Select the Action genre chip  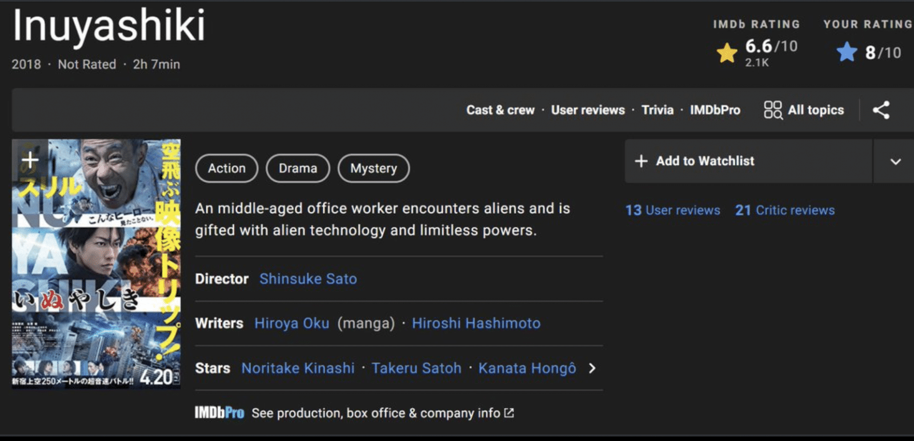tap(227, 168)
